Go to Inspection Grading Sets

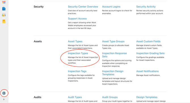coord(150,53)
